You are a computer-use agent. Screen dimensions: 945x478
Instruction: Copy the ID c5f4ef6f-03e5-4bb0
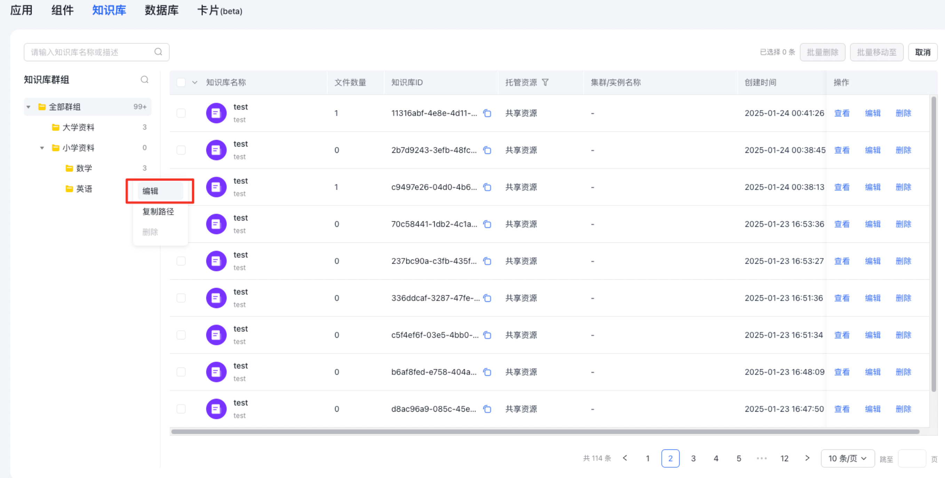487,335
